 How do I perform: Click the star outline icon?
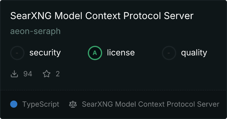(47, 74)
